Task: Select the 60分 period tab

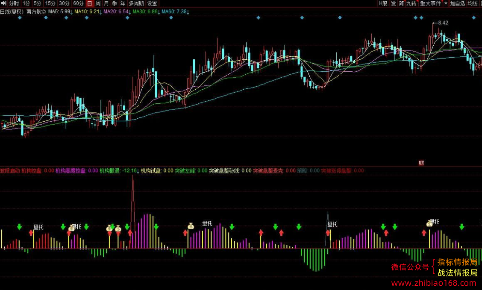Action: pyautogui.click(x=78, y=3)
